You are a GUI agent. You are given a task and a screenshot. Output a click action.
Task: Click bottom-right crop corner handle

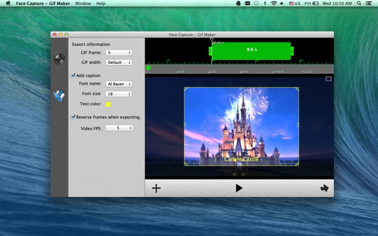click(297, 164)
